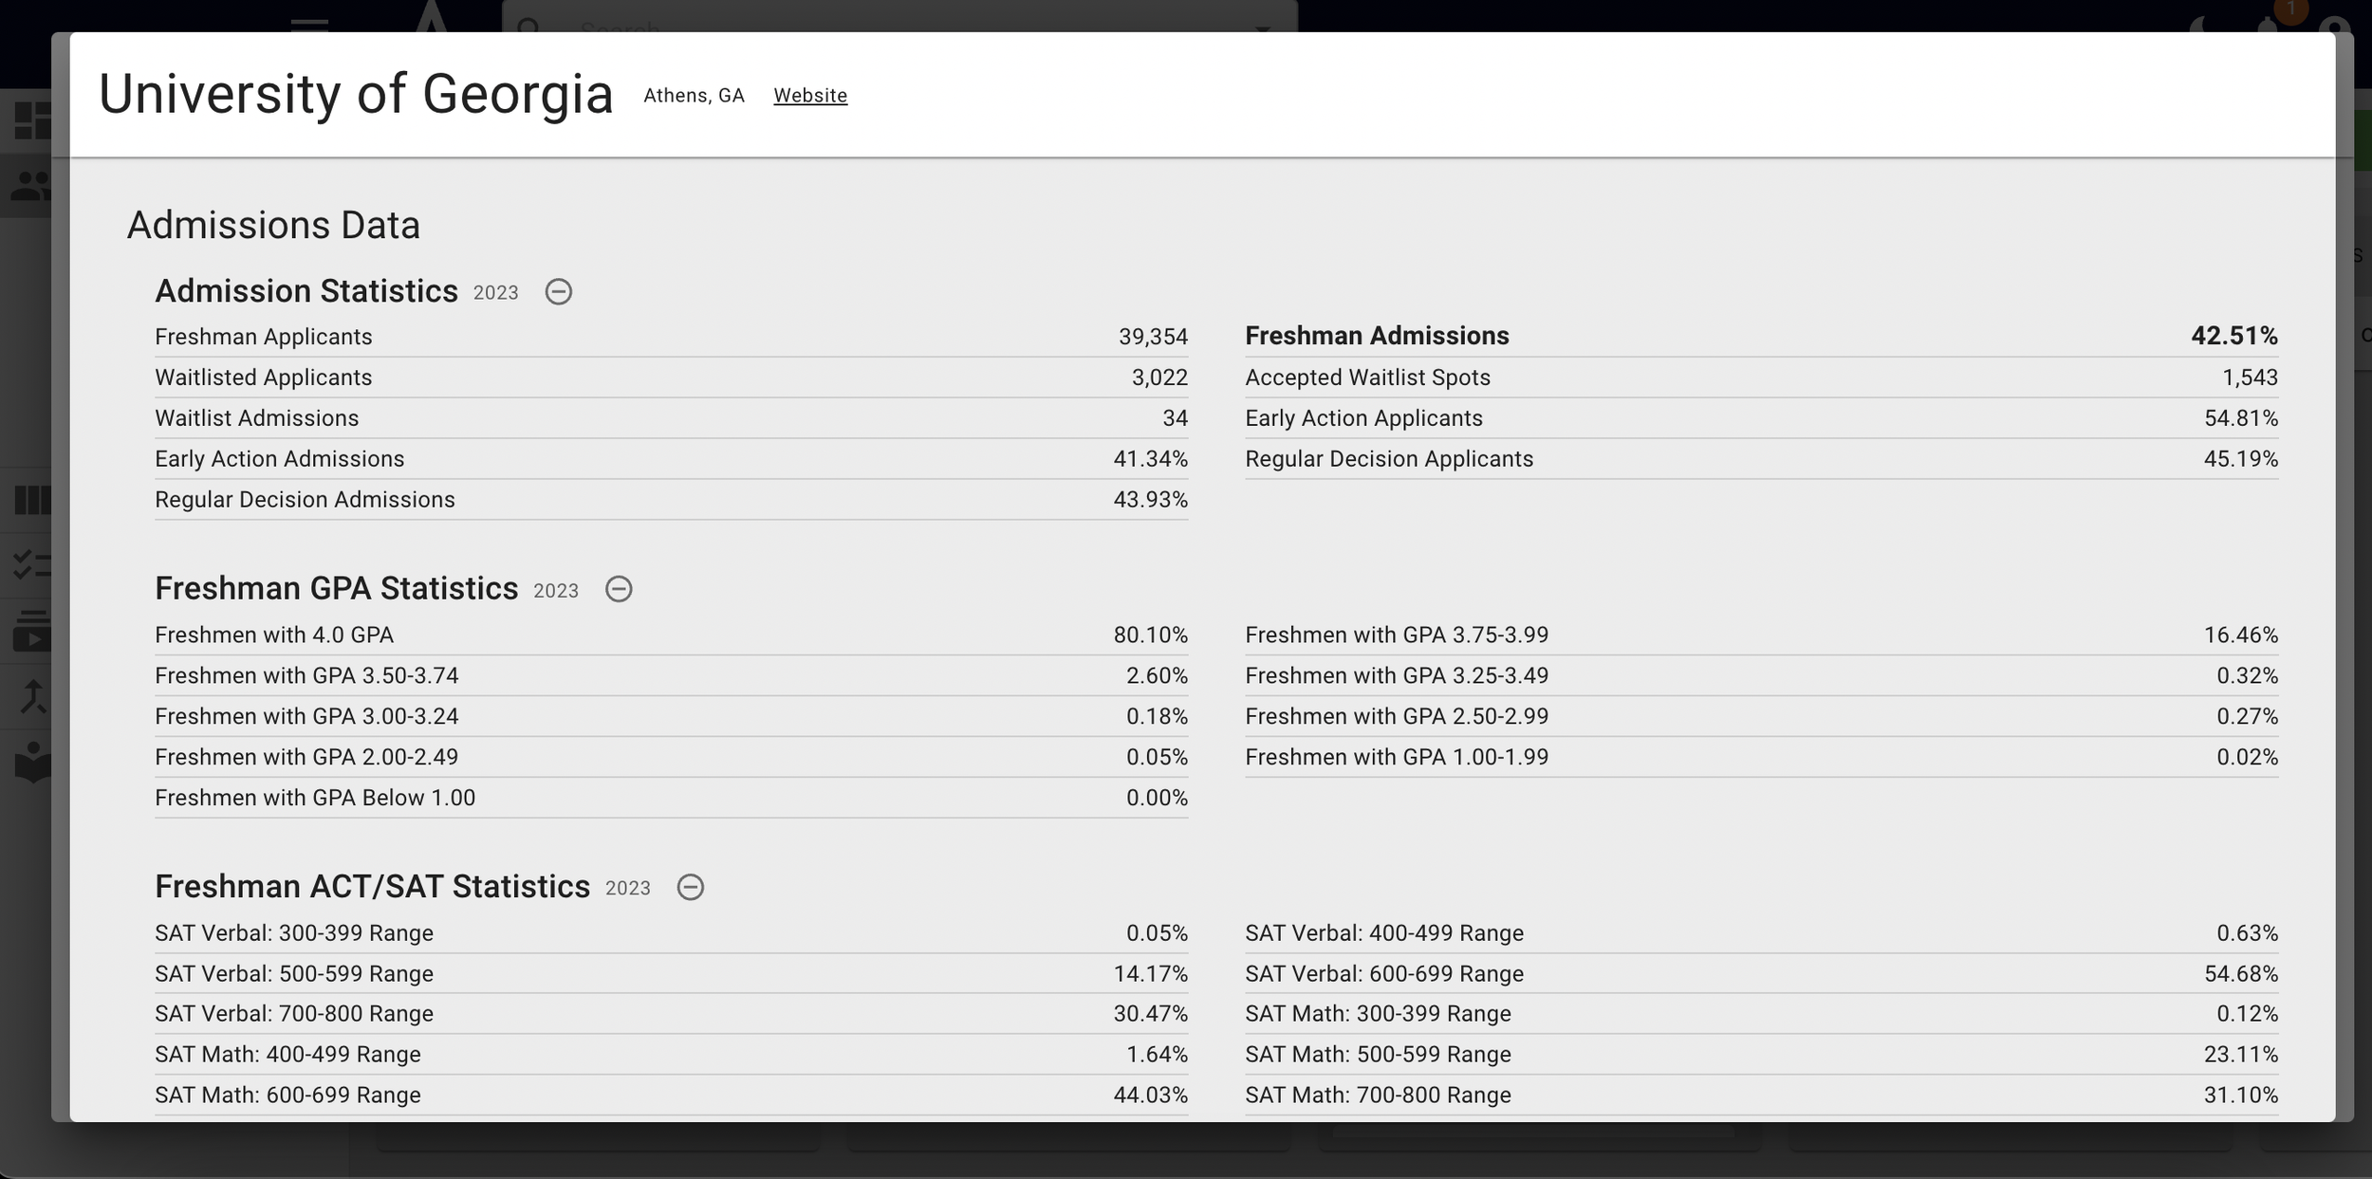The width and height of the screenshot is (2372, 1179).
Task: Click the 2023 year beside Freshman GPA Statistics
Action: point(556,591)
